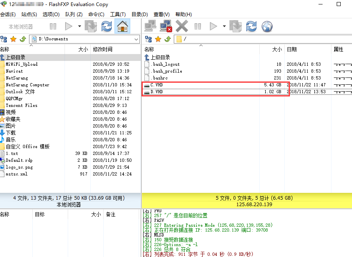Click the remote pane bookmarks star icon
352x257 pixels.
(158, 39)
